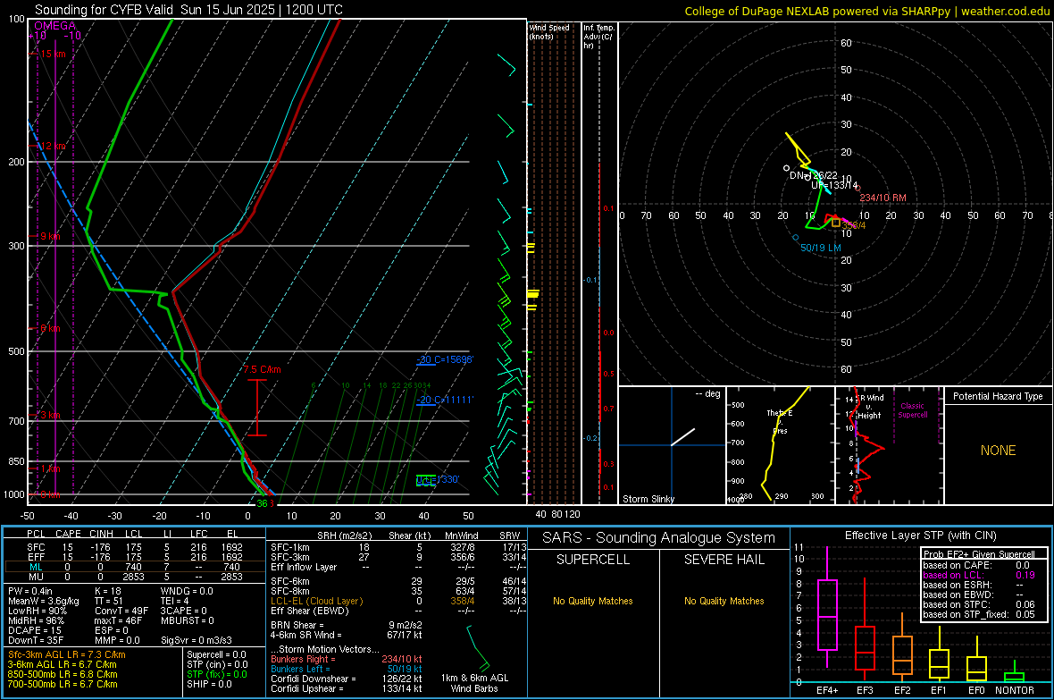Click the Classic Supercell label

[x=913, y=410]
